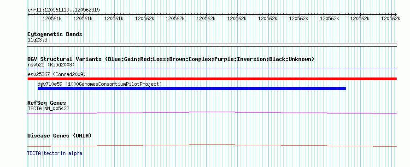Viewport: 410px width, 167px height.
Task: Click the orange OMIM disease gene line
Action: tap(212, 145)
